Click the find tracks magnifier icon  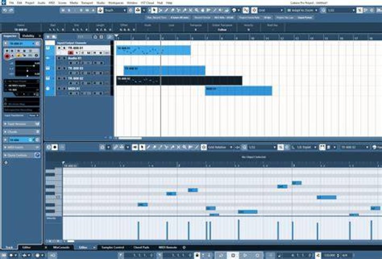pyautogui.click(x=110, y=37)
